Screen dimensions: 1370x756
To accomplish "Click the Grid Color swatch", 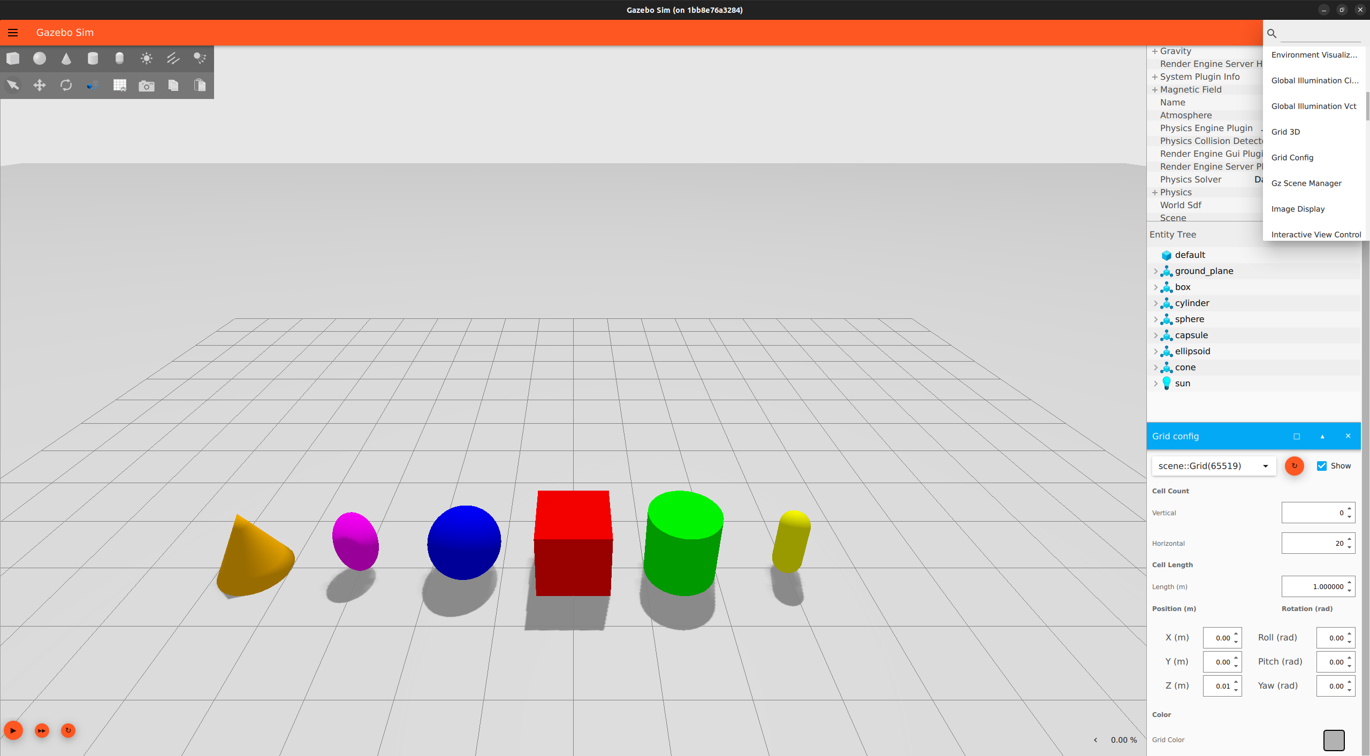I will 1334,740.
